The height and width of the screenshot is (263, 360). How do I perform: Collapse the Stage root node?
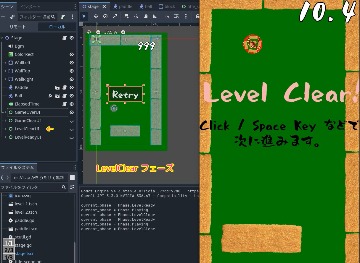click(2, 38)
